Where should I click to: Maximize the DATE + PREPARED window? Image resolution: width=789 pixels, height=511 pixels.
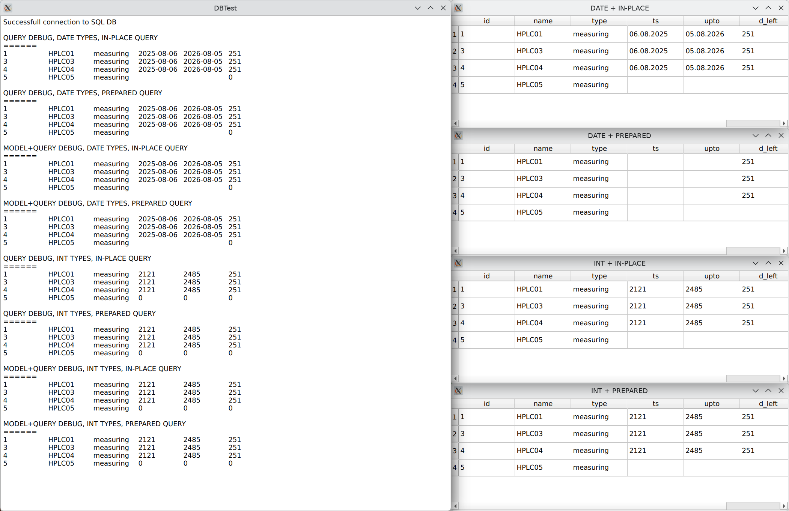[x=768, y=135]
